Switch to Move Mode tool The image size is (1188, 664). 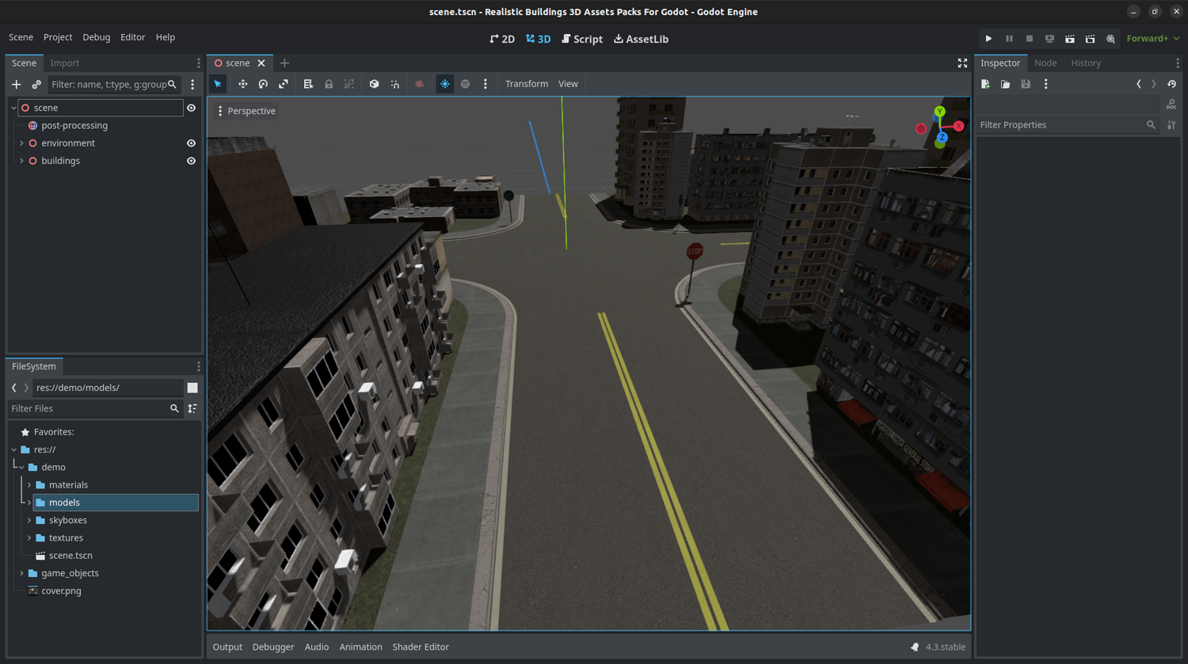(x=242, y=84)
